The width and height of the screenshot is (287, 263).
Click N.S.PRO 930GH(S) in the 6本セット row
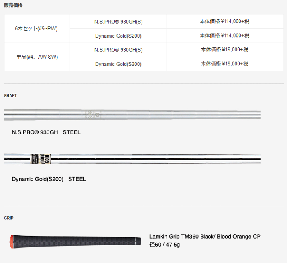point(118,22)
